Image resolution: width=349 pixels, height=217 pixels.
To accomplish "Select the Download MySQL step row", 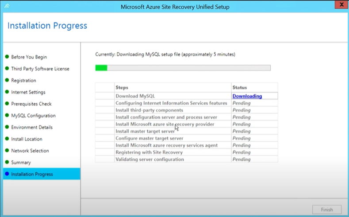I will pyautogui.click(x=187, y=96).
